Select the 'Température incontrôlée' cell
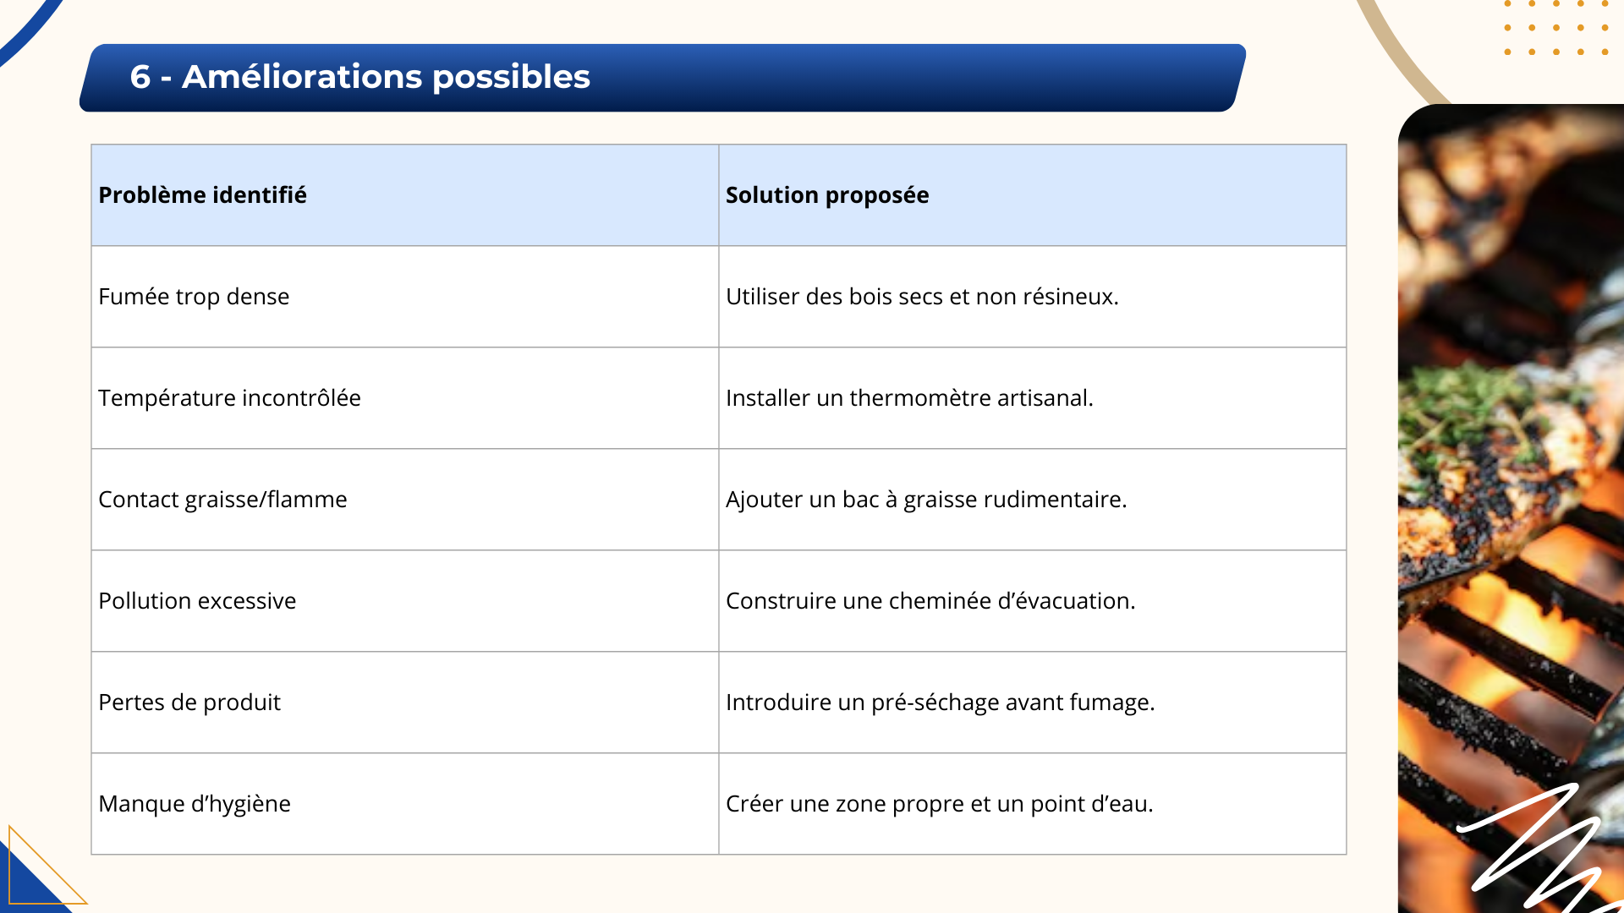The height and width of the screenshot is (913, 1624). click(405, 398)
